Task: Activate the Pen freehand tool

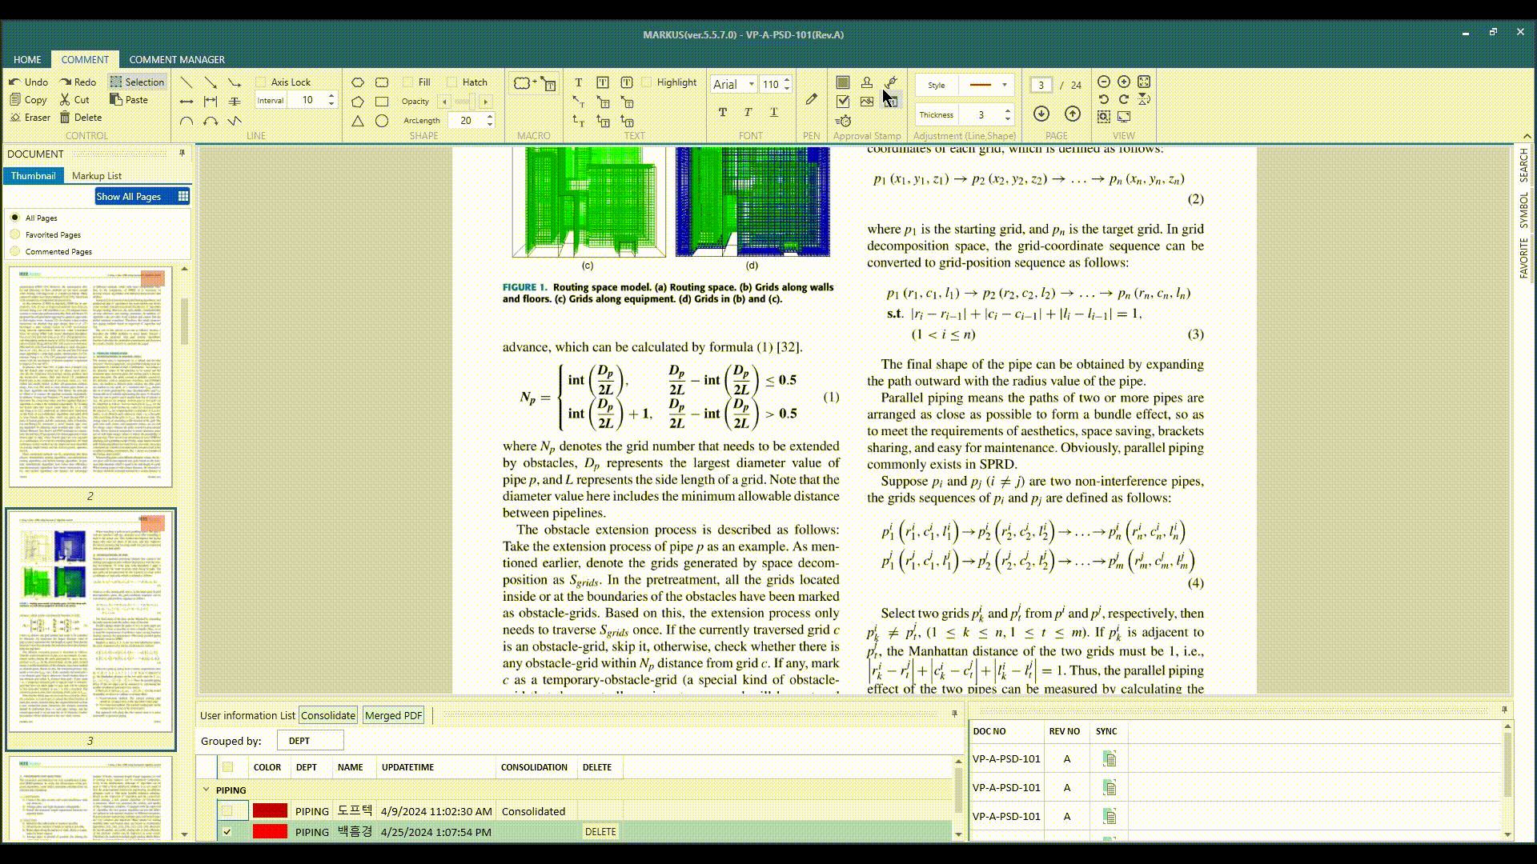Action: (x=811, y=99)
